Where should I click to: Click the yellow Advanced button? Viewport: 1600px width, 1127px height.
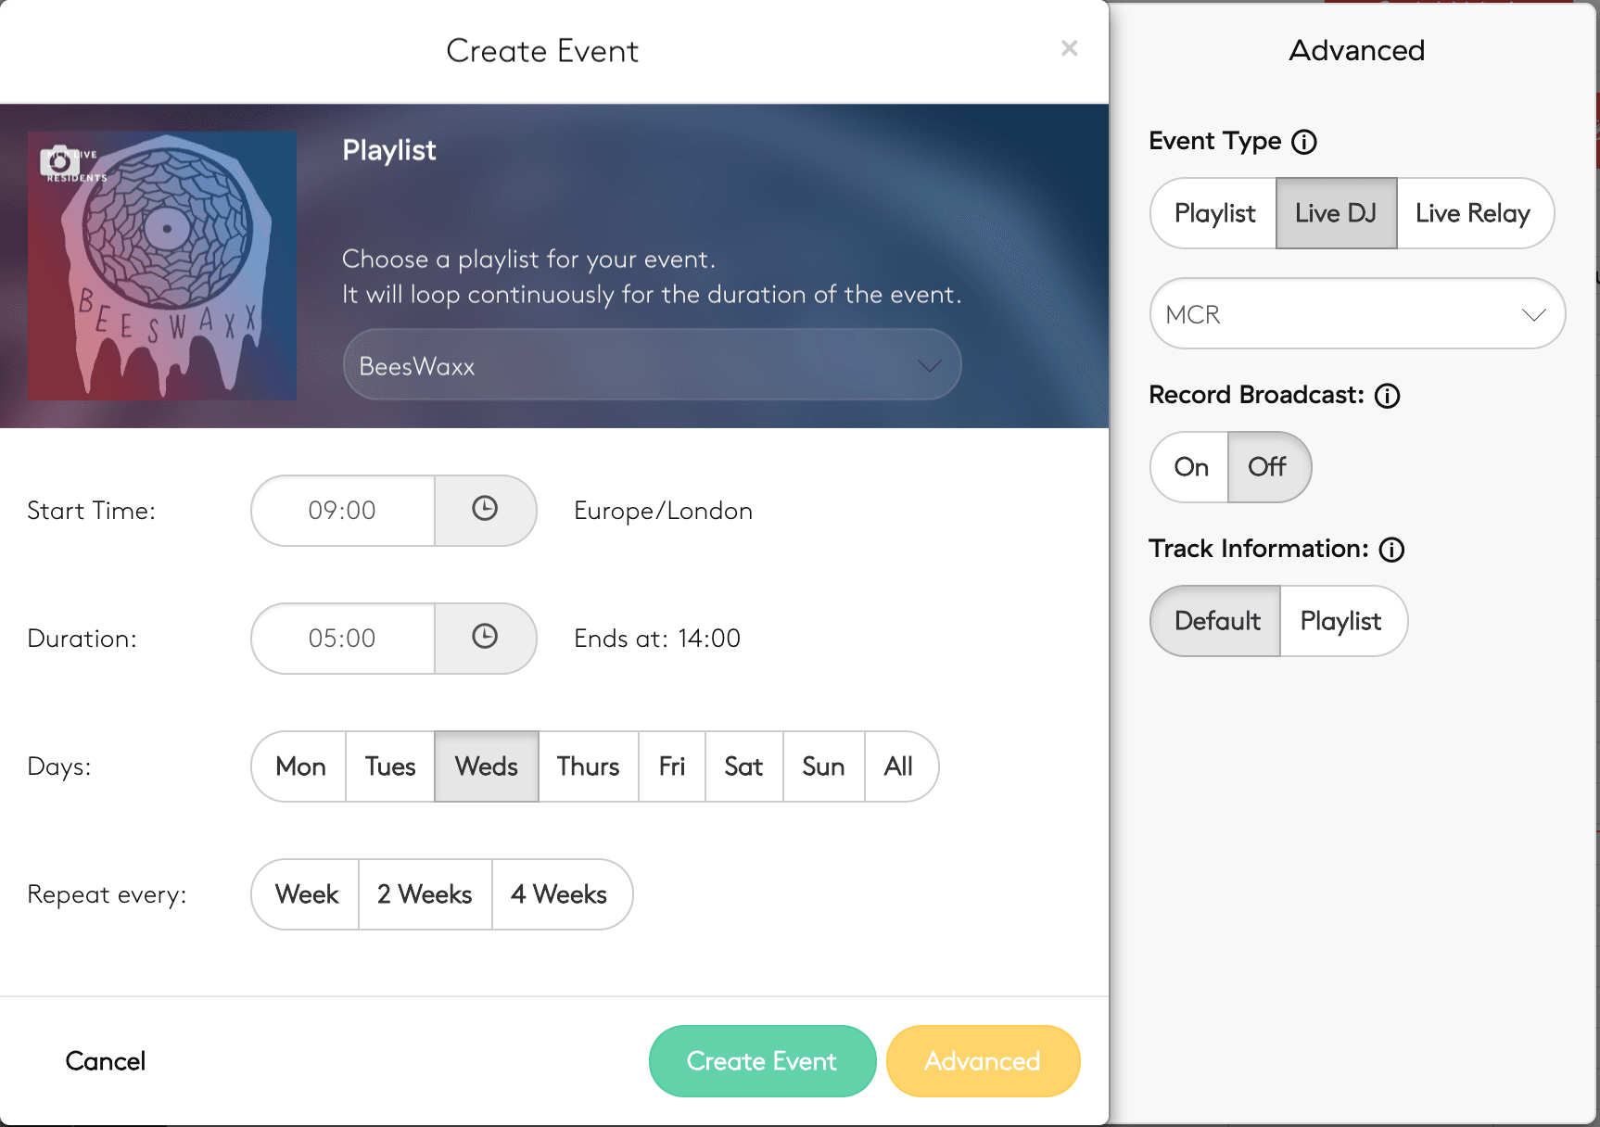tap(983, 1061)
